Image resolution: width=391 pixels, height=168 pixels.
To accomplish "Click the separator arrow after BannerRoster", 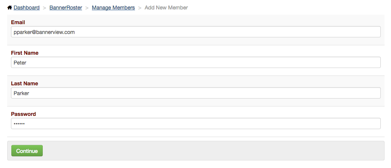I will (87, 8).
